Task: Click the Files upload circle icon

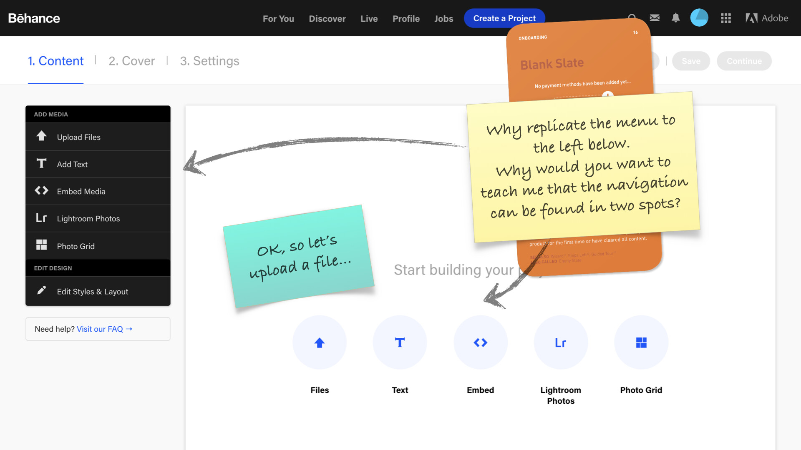Action: coord(320,342)
